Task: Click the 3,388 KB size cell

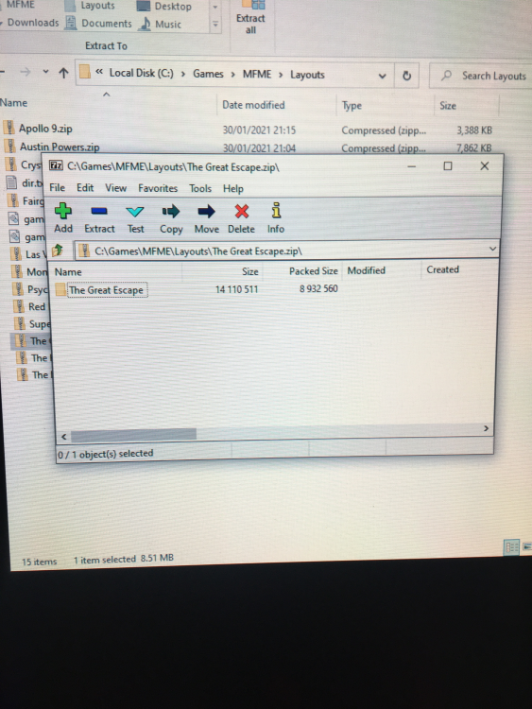Action: pyautogui.click(x=474, y=130)
